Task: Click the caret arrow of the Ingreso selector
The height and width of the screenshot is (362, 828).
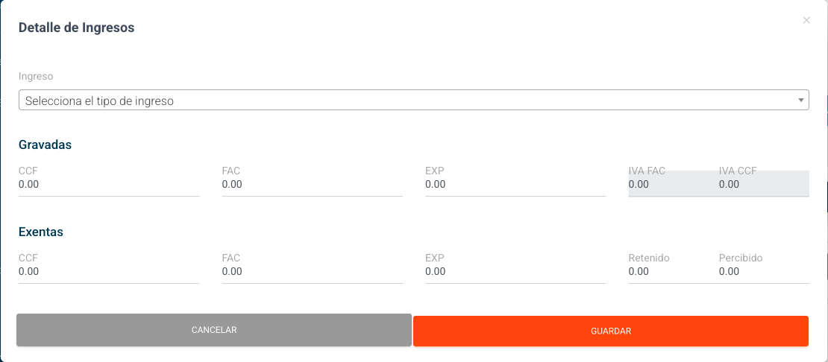Action: click(800, 100)
